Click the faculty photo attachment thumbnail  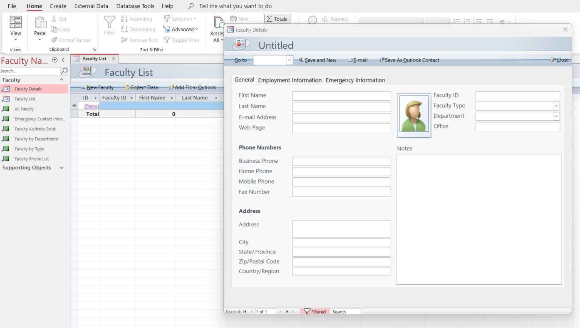(414, 115)
